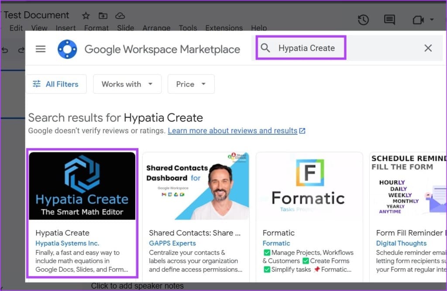Image resolution: width=447 pixels, height=291 pixels.
Task: Check the cloud document status icon
Action: [x=120, y=16]
